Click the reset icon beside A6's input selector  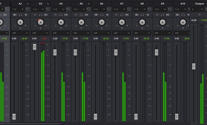(x=109, y=9)
